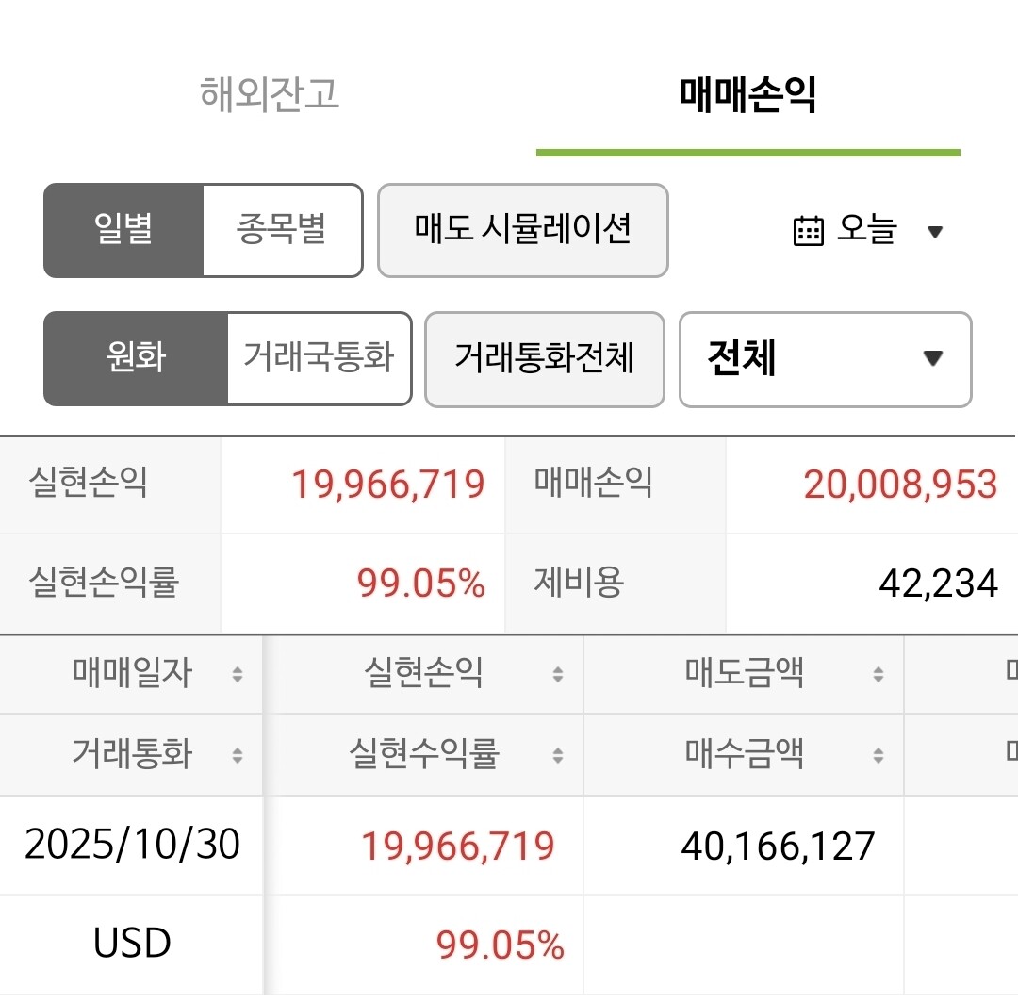This screenshot has height=1003, width=1018.
Task: Select the 일별 view toggle
Action: (x=123, y=231)
